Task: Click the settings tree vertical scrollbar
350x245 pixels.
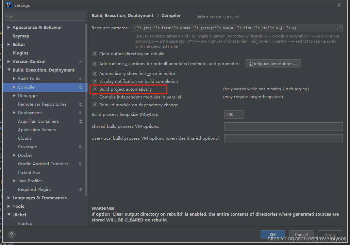Action: 86,109
